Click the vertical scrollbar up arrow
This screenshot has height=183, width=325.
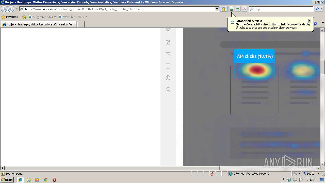(322, 30)
